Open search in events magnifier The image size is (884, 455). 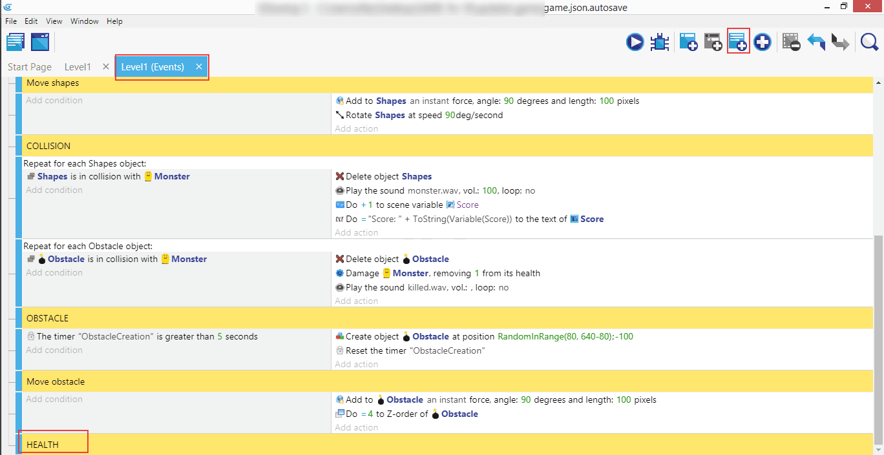pos(869,43)
